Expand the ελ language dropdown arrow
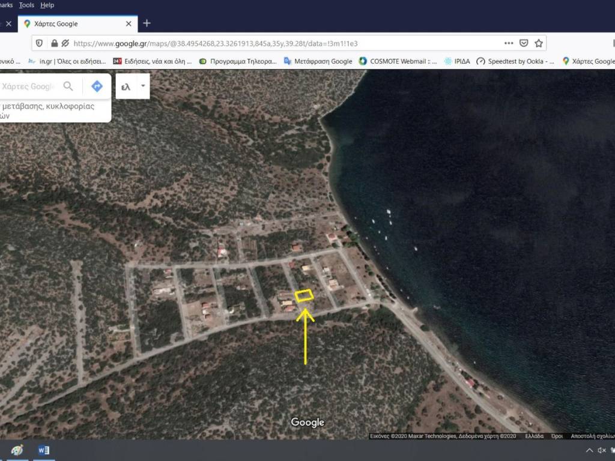This screenshot has height=461, width=615. tap(143, 86)
